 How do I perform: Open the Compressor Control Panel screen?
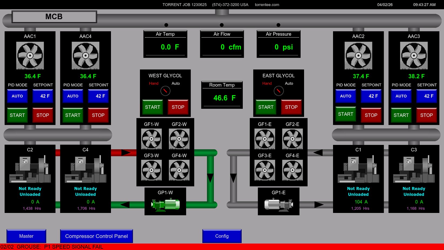(96, 236)
